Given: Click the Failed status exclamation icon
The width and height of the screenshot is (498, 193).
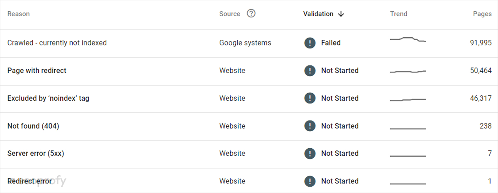Looking at the screenshot, I should [x=310, y=43].
